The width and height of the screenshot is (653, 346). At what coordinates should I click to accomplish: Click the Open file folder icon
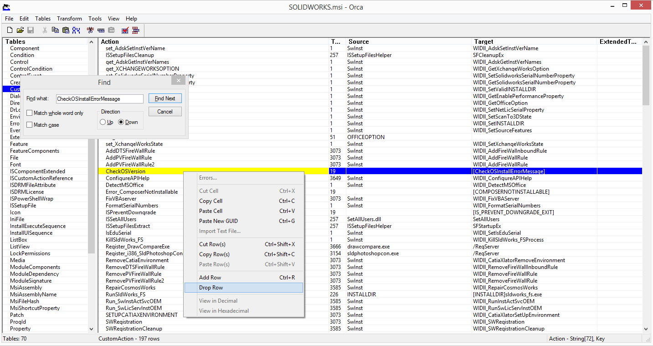(20, 30)
